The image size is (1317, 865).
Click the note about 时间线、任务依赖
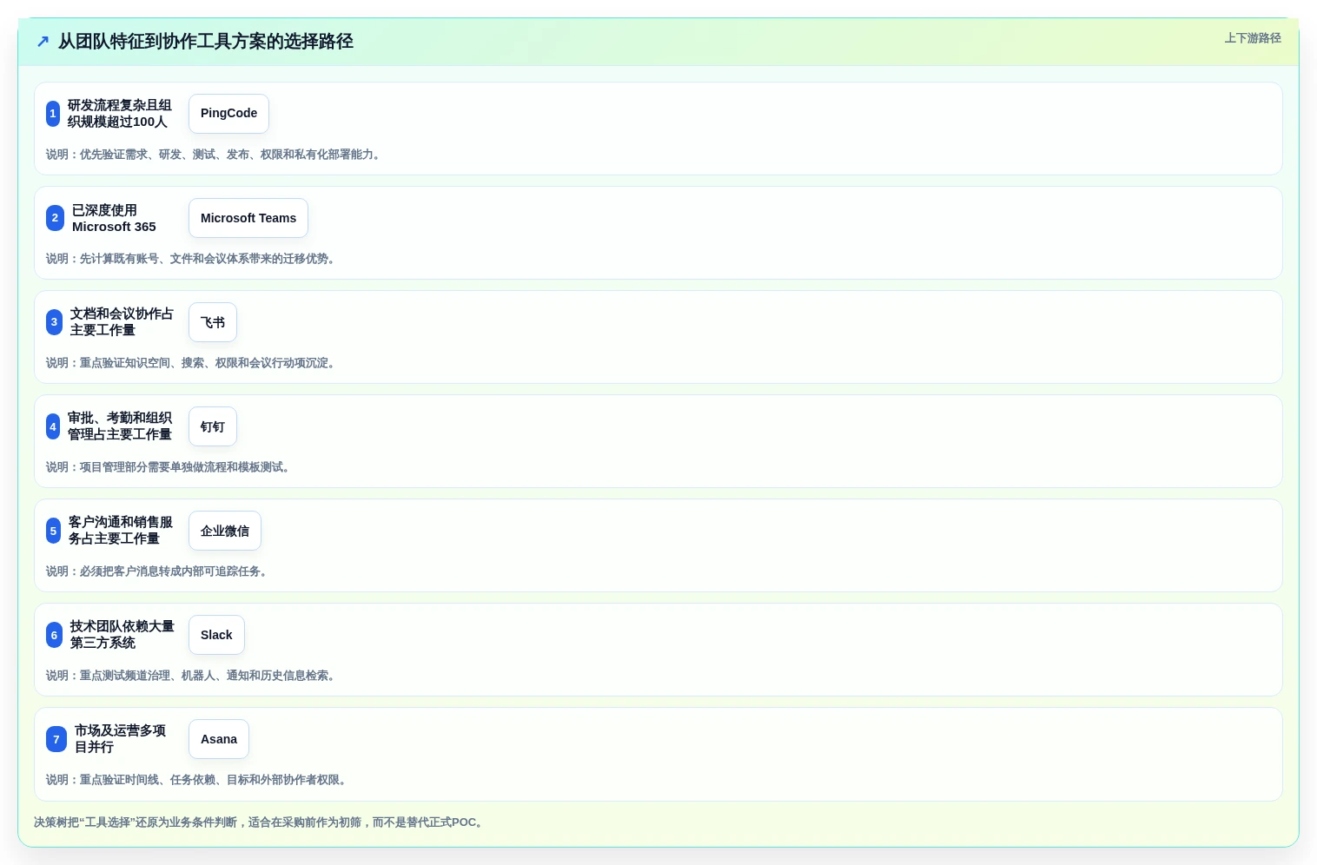[198, 780]
